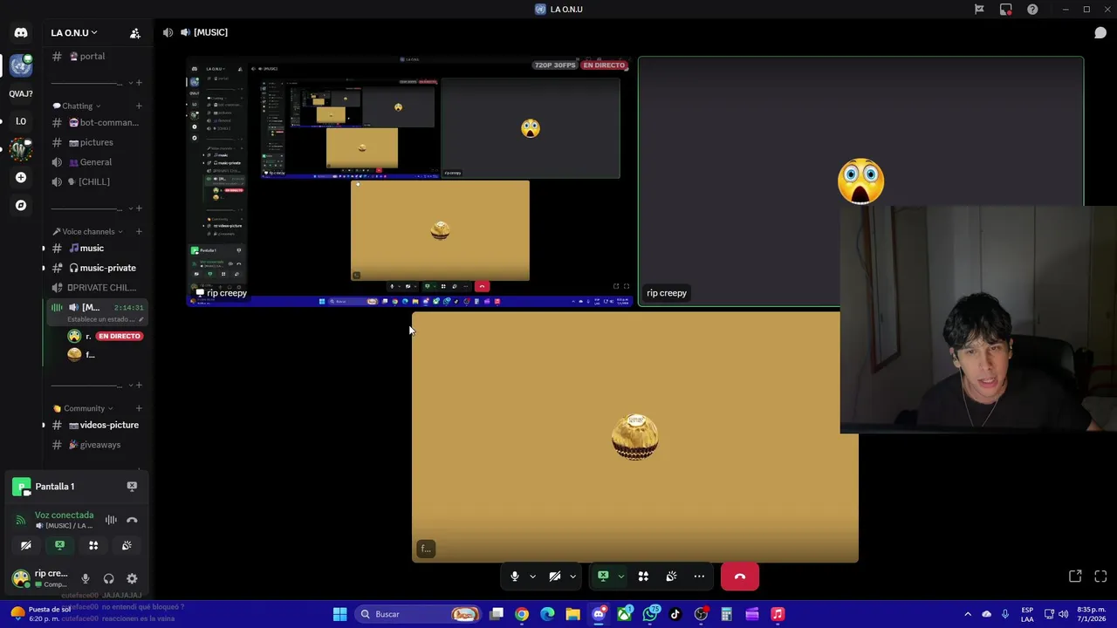
Task: Open the LA O.N.U server dropdown menu
Action: click(x=74, y=33)
